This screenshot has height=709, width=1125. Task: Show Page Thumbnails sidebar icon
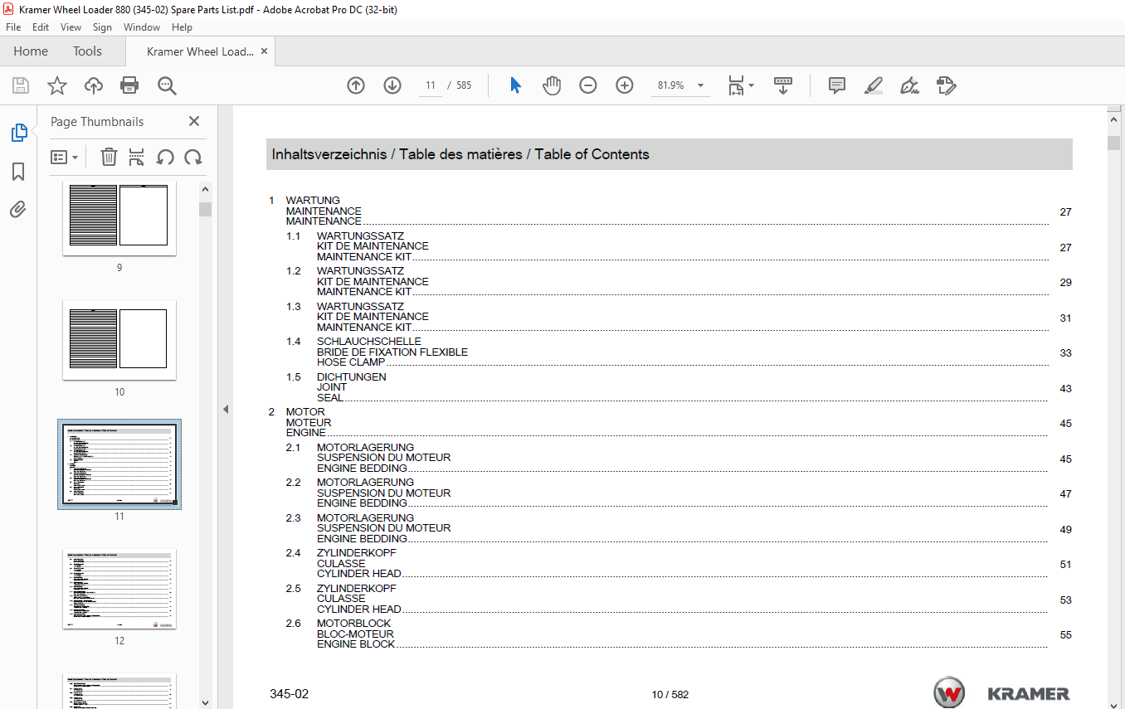(18, 132)
